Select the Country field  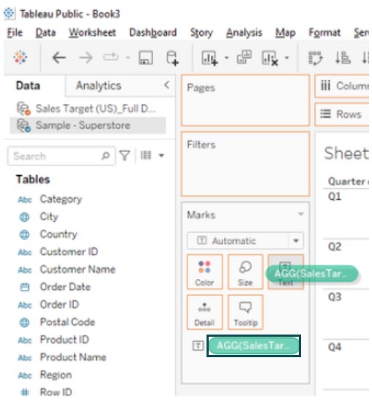click(59, 234)
